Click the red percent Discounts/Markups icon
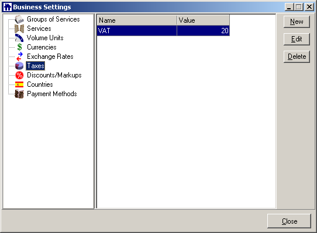 (19, 75)
